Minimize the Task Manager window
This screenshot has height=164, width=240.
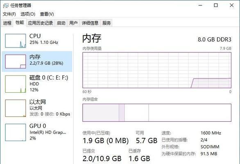tap(200, 5)
